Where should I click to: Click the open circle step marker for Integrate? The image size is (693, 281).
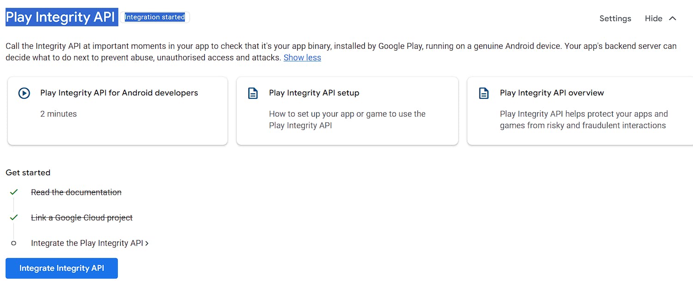coord(14,243)
